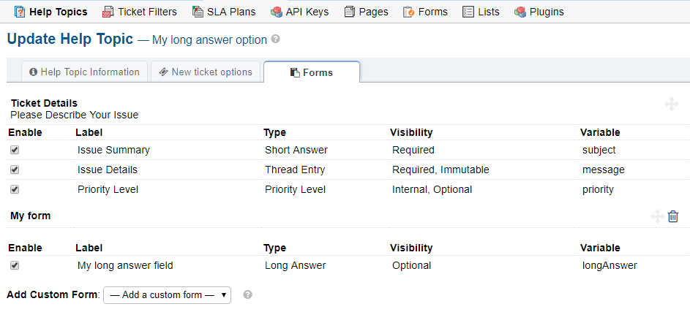Click the Plugins icon
This screenshot has width=690, height=312.
520,12
